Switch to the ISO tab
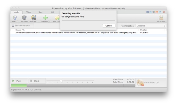Viewport: 177px width, 106px height. coord(52,12)
